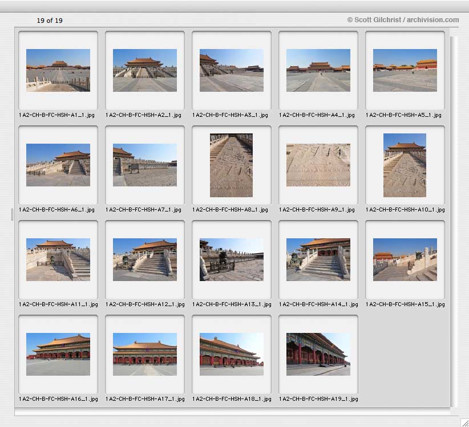The width and height of the screenshot is (469, 427).
Task: Open thumbnail 1A2-CH-B-FC-HSH-A4_1.jpg
Action: 318,70
